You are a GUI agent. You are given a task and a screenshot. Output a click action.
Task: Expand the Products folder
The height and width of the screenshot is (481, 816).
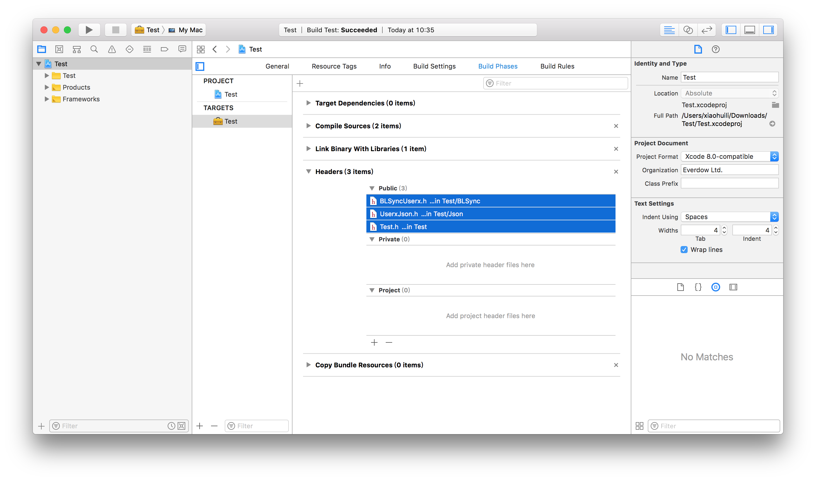coord(47,87)
